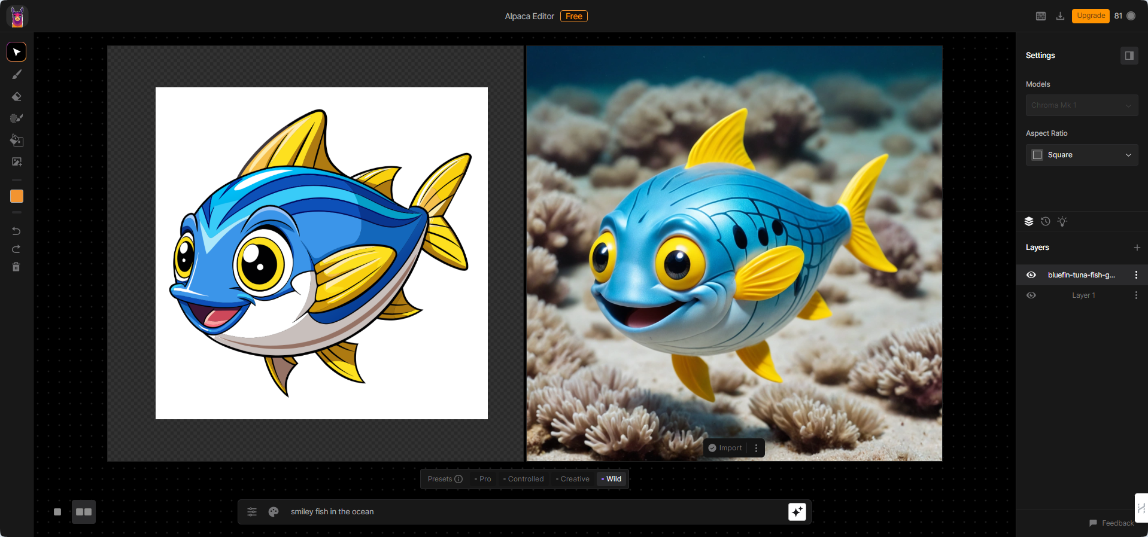Add a new layer with plus icon

coord(1137,248)
